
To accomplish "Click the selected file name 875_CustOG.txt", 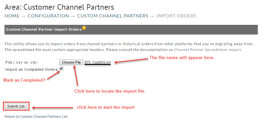I will click(98, 62).
